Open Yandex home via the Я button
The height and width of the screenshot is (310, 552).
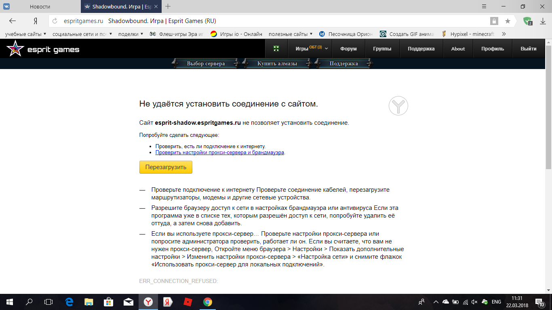(36, 21)
